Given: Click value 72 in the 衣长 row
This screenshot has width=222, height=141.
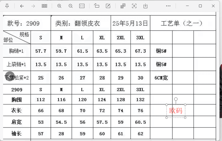Looking at the screenshot, I should pyautogui.click(x=102, y=111).
